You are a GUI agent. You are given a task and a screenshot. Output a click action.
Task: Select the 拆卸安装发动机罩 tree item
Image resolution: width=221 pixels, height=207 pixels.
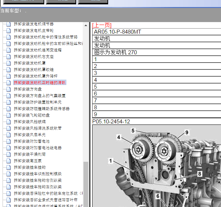click(x=30, y=63)
